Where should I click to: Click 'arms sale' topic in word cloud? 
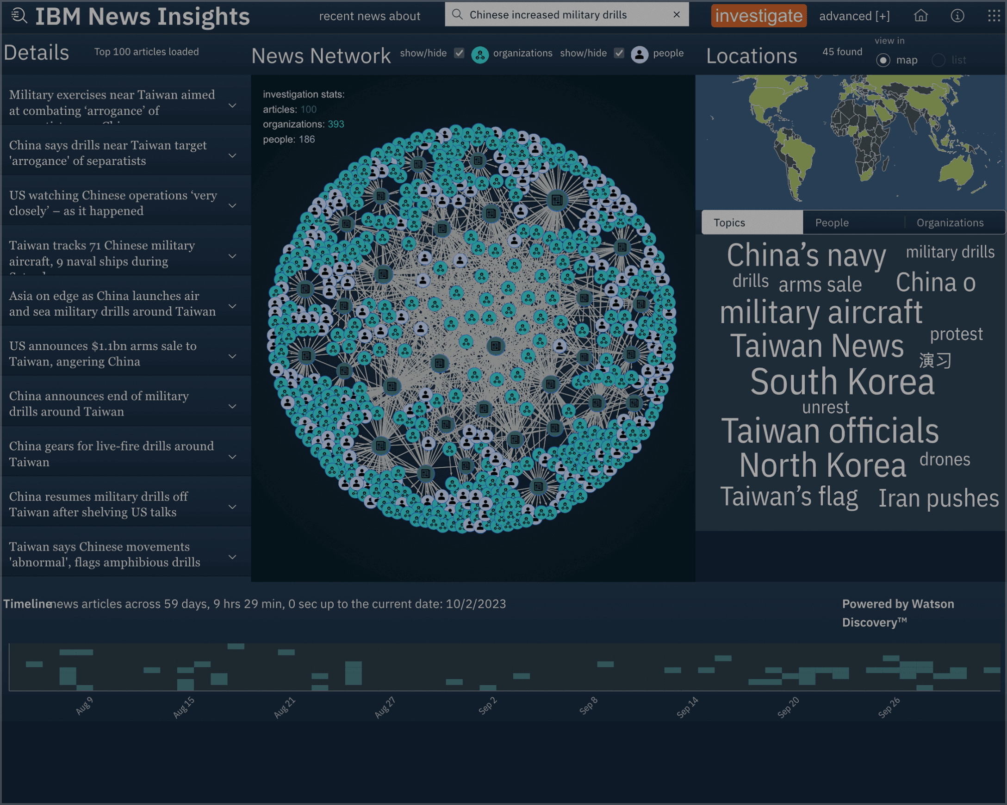coord(820,285)
